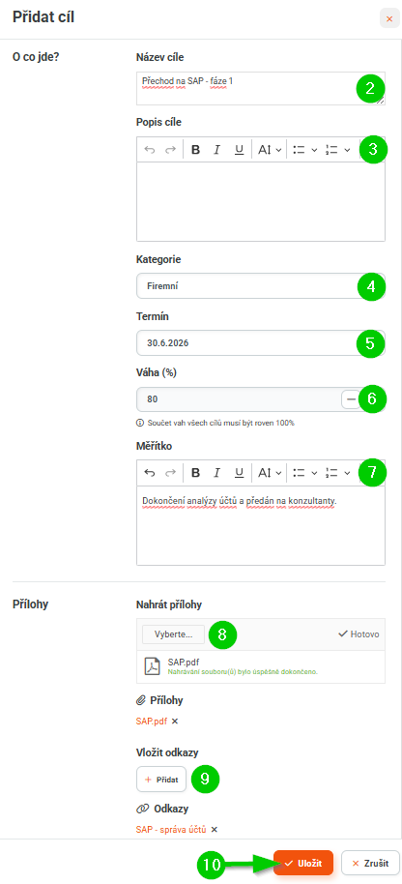This screenshot has height=884, width=402.
Task: Toggle Underline in Měřítko editor toolbar
Action: [x=239, y=472]
